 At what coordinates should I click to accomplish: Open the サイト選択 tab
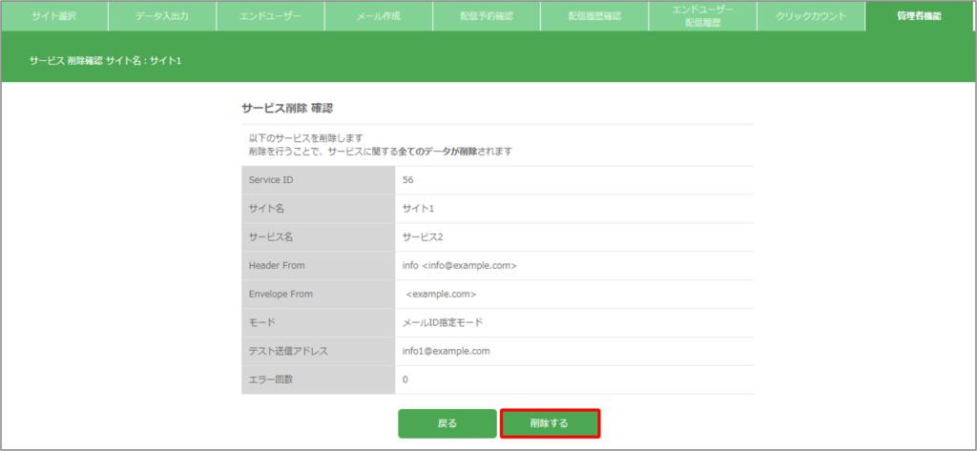(54, 16)
